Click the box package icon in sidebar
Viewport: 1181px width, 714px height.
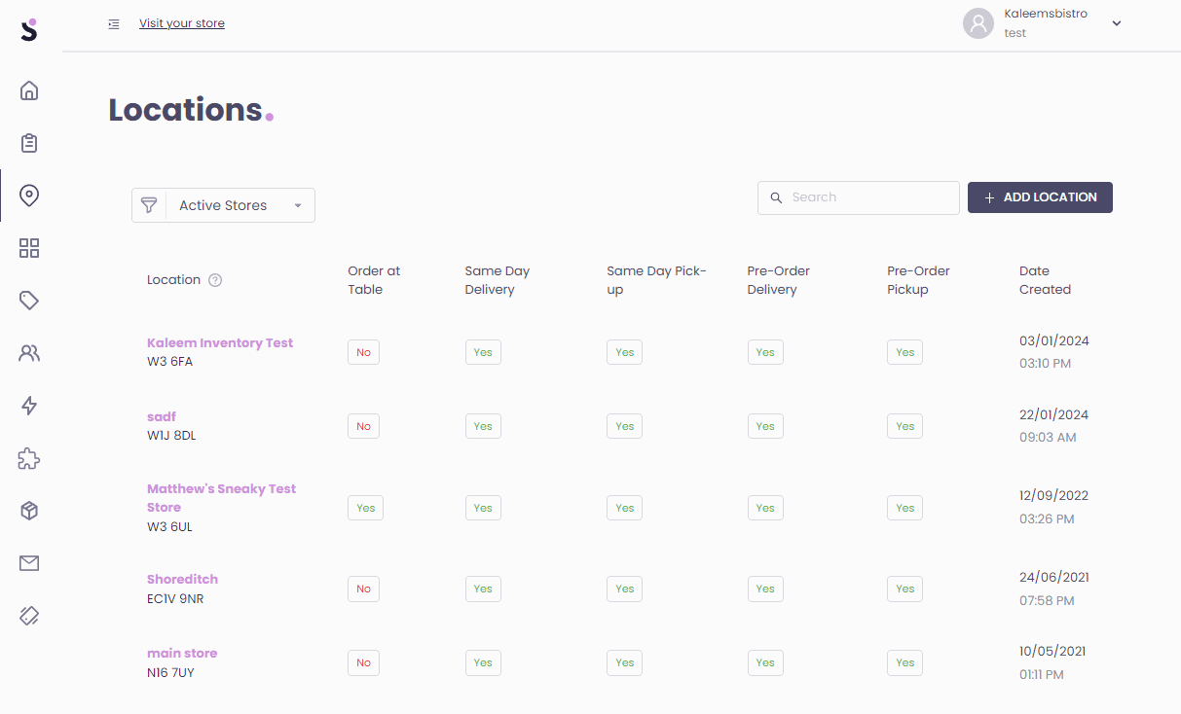(x=29, y=511)
